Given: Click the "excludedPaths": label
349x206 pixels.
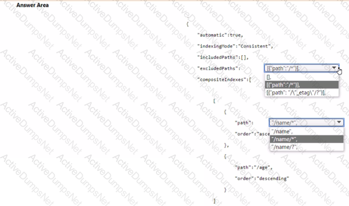Looking at the screenshot, I should point(219,68).
